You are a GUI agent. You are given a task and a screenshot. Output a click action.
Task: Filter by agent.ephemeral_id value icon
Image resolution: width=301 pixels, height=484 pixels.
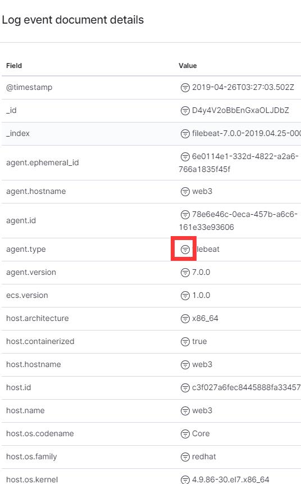[185, 157]
